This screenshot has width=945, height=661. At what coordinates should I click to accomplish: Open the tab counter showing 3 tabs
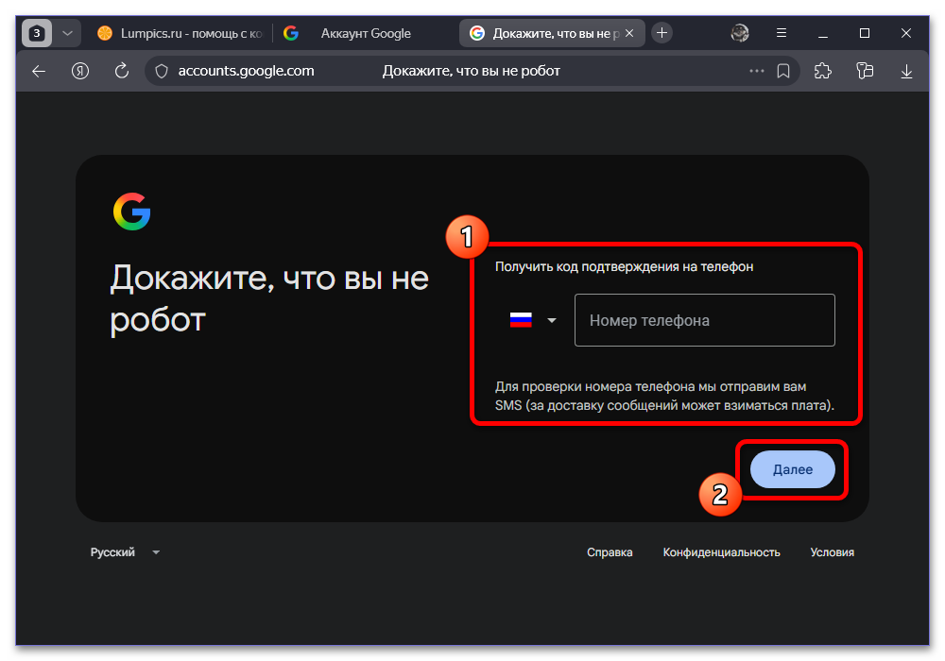point(37,33)
